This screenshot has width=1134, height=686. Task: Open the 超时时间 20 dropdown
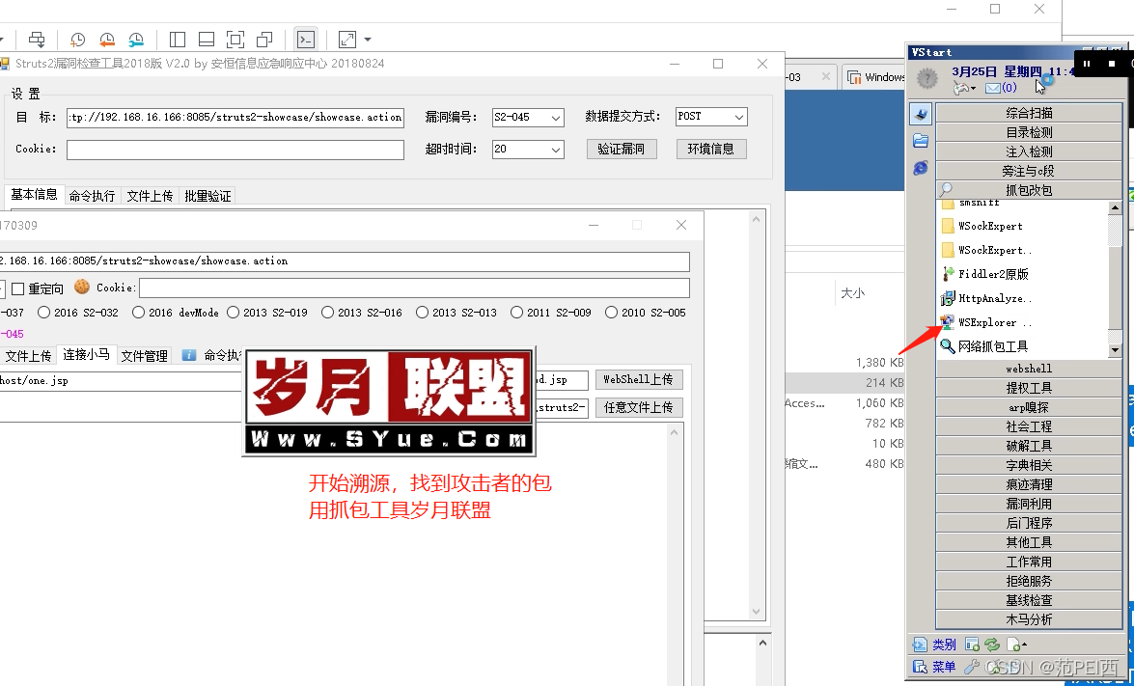[x=528, y=149]
